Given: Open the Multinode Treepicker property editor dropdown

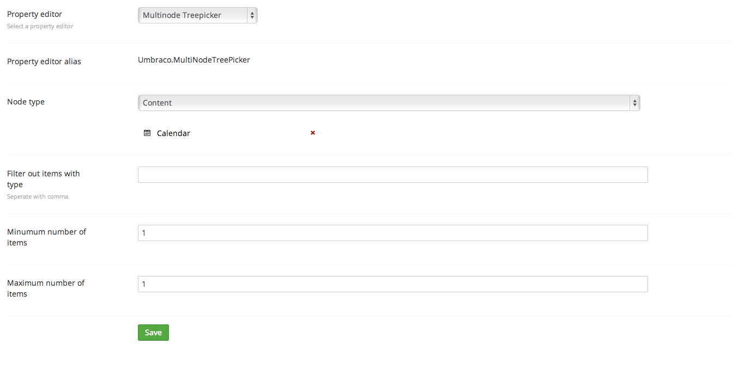Looking at the screenshot, I should click(193, 15).
